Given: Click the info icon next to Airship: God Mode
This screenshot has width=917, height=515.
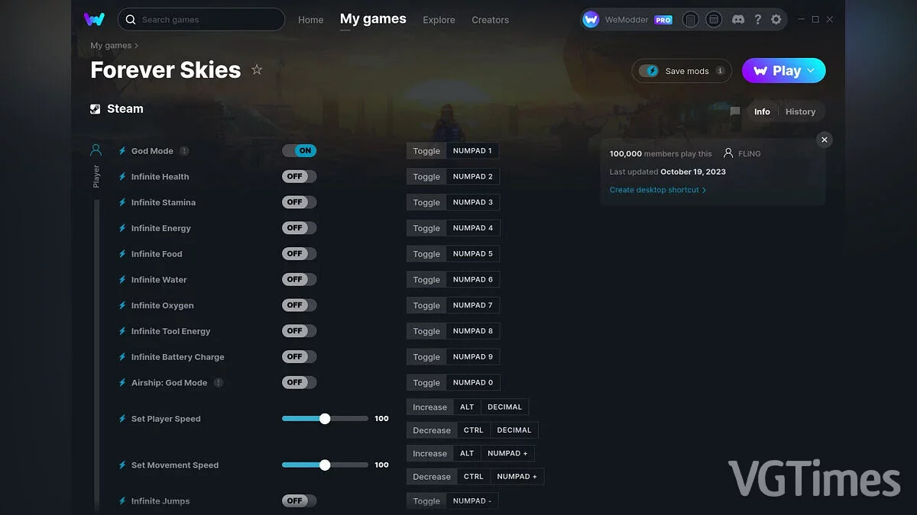Looking at the screenshot, I should pyautogui.click(x=219, y=382).
